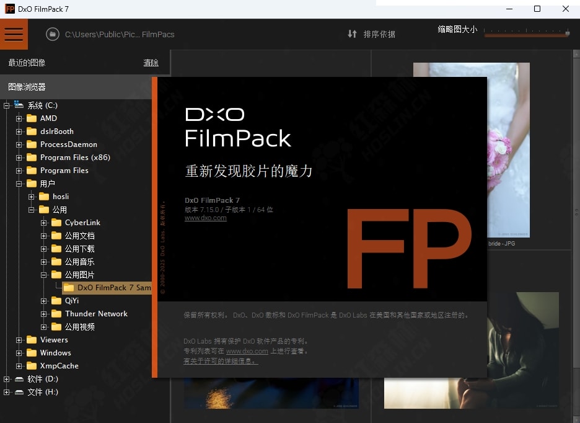Click the C:\Users\Public path text
Screen dimensions: 580x423
pos(120,35)
